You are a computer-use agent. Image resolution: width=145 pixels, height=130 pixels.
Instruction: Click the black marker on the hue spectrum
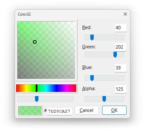(37, 88)
